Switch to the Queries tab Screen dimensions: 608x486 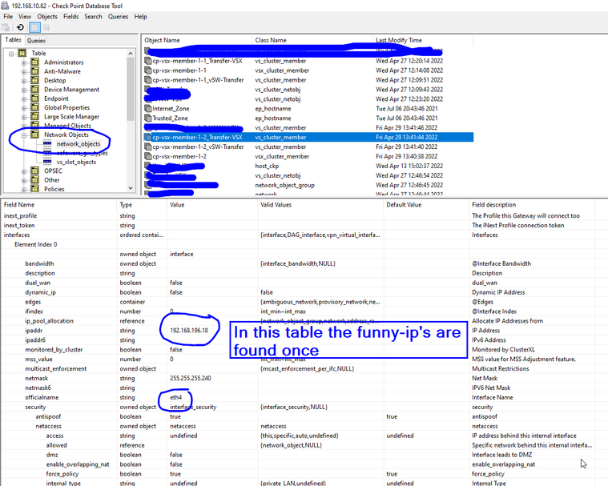(36, 40)
